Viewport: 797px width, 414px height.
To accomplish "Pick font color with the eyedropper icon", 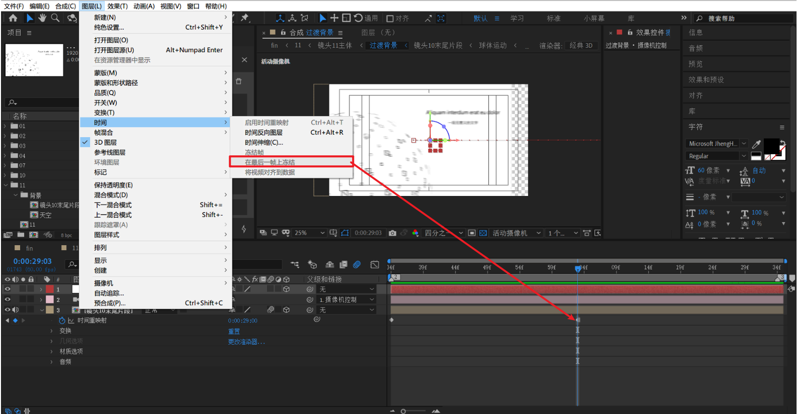I will point(756,144).
